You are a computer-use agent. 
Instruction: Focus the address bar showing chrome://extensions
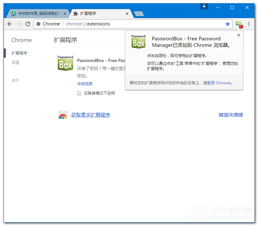[x=133, y=24]
